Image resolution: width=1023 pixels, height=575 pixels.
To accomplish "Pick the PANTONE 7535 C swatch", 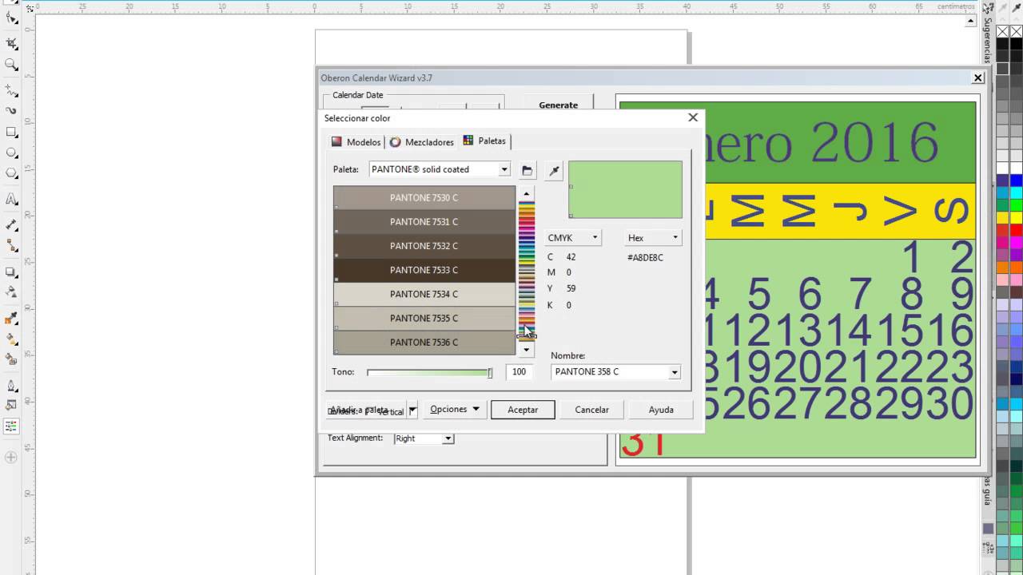I will click(424, 318).
